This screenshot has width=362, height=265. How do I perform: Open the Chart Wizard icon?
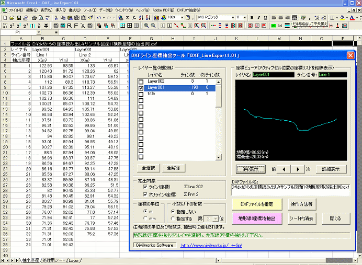(156, 18)
